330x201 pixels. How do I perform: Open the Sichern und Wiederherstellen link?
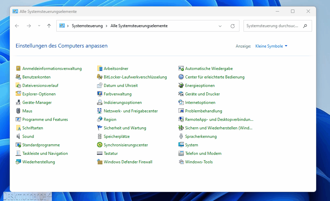tap(219, 128)
